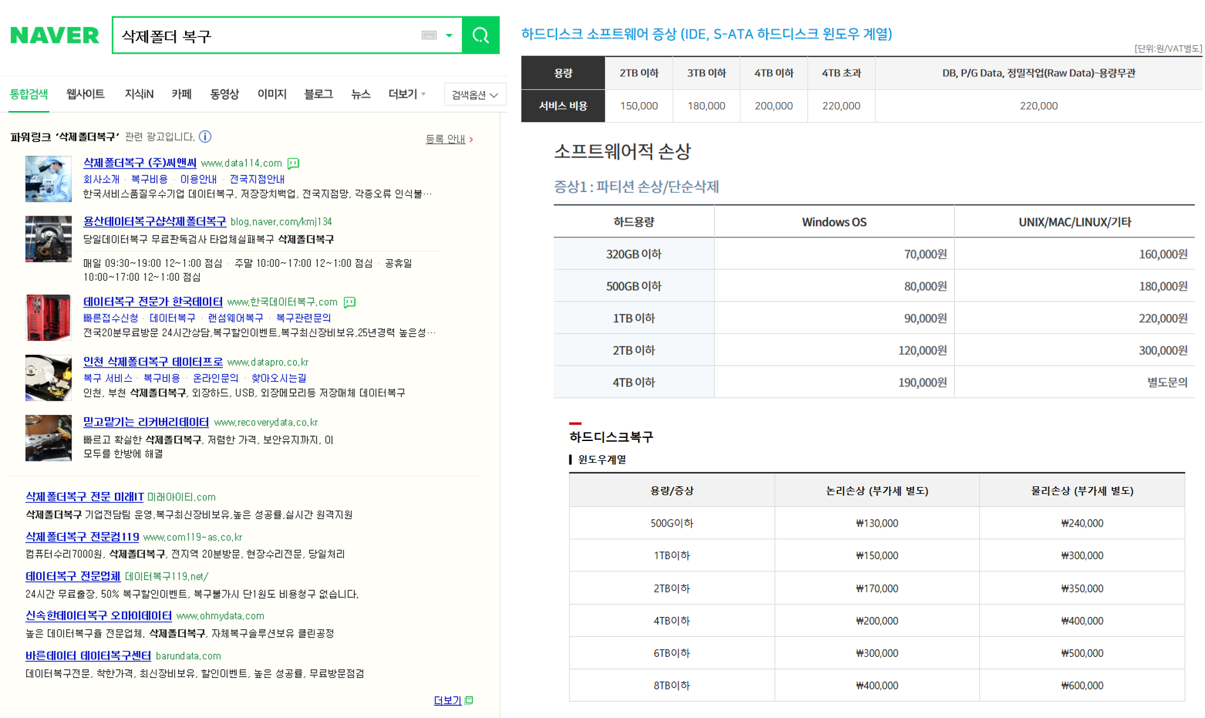1205x718 pixels.
Task: Click the green search magnifier button
Action: tap(481, 36)
